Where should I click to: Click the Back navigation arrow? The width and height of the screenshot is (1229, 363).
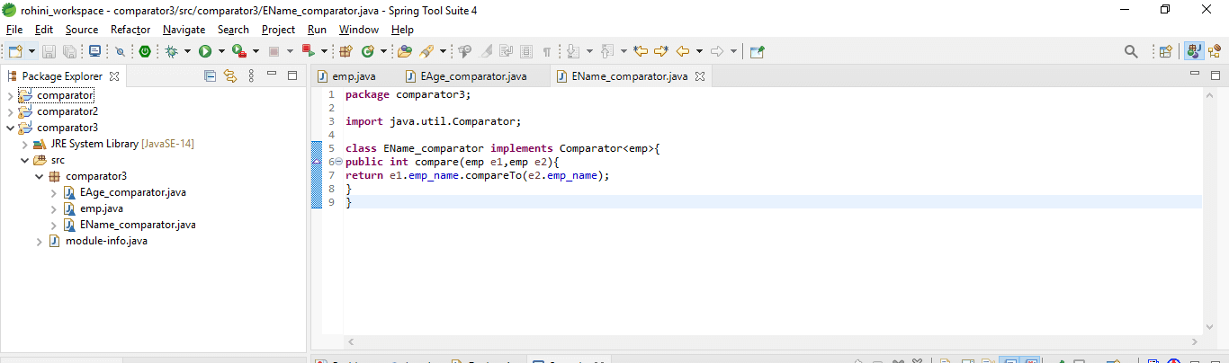(683, 51)
